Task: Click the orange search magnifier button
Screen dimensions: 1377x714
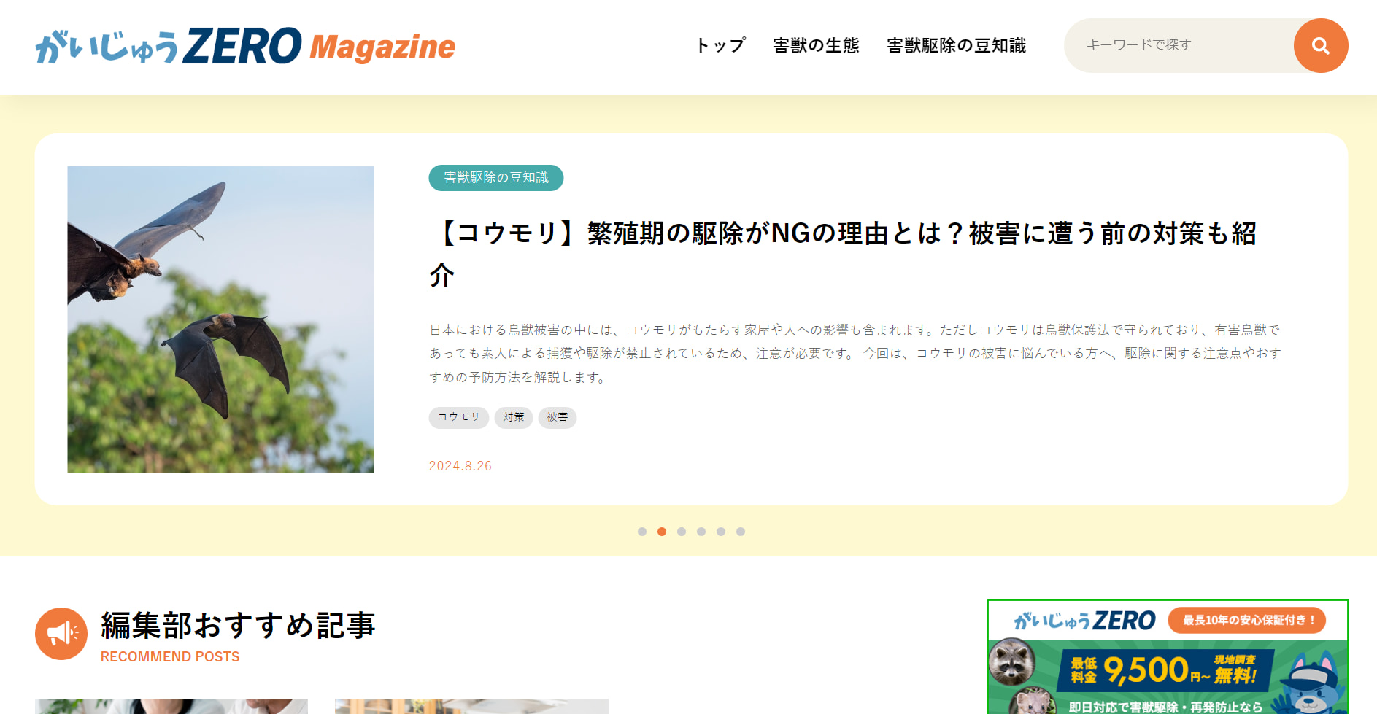Action: point(1320,45)
